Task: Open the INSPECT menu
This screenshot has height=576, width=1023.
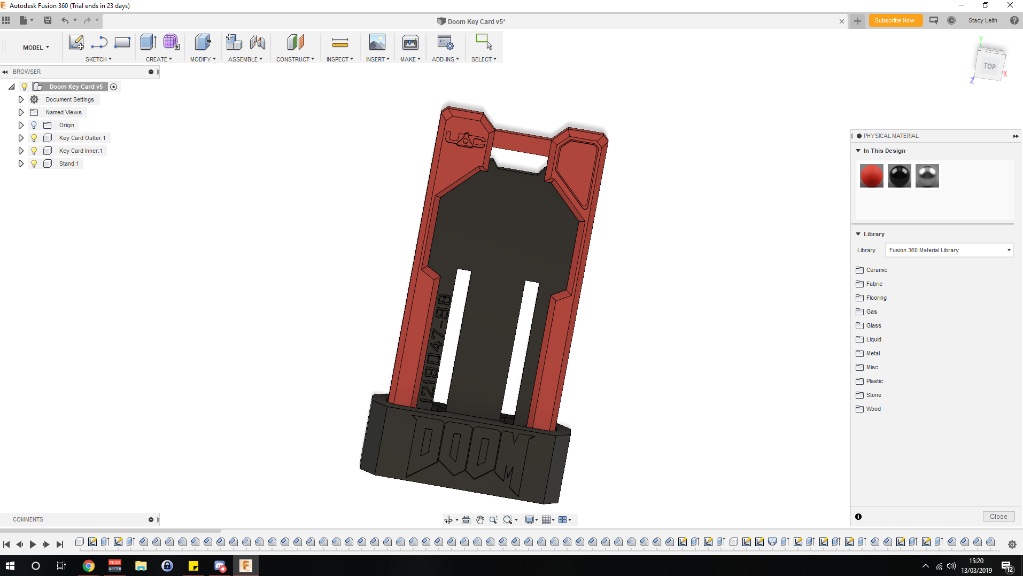Action: tap(340, 59)
